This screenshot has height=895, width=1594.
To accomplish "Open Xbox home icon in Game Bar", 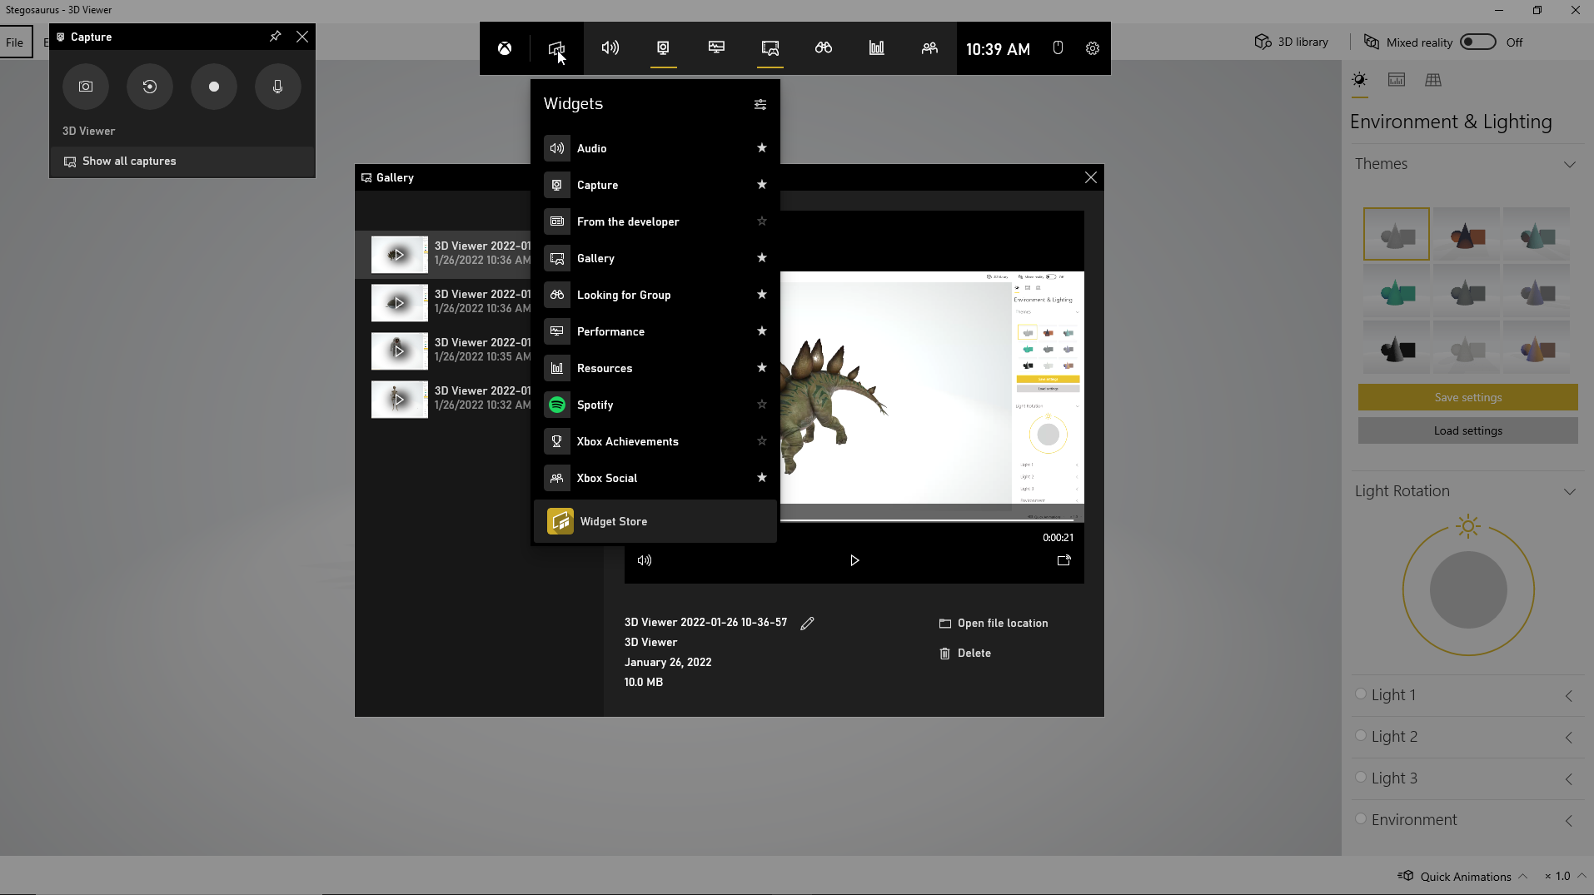I will pyautogui.click(x=505, y=48).
